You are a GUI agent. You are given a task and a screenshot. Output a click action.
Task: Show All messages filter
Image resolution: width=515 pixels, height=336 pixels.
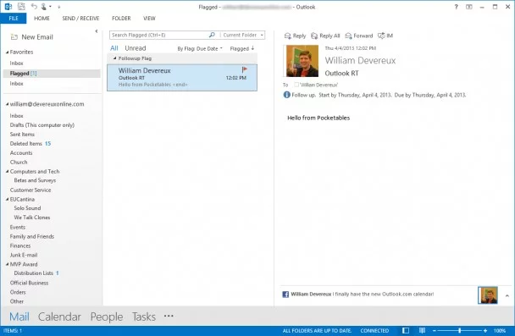pyautogui.click(x=114, y=48)
